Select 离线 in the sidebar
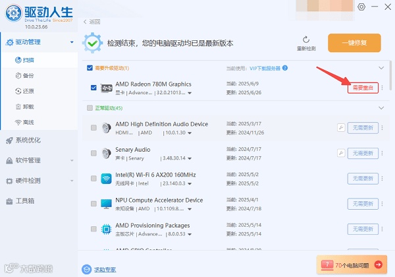 pos(39,123)
